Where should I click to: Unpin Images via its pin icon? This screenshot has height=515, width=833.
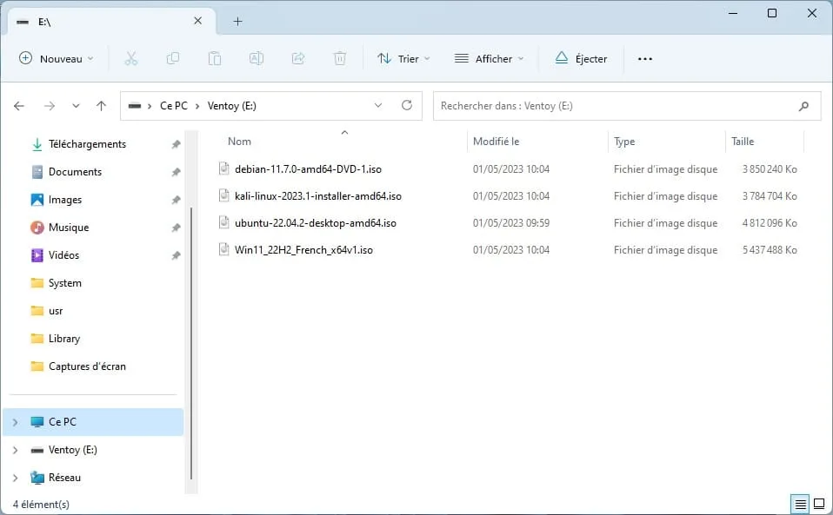click(x=176, y=200)
